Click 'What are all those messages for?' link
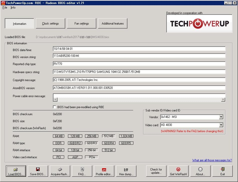This screenshot has height=182, width=238. [x=212, y=160]
